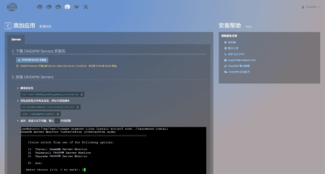The height and width of the screenshot is (174, 325).
Task: Open the OneAPM 官方微博 link
Action: (x=238, y=66)
